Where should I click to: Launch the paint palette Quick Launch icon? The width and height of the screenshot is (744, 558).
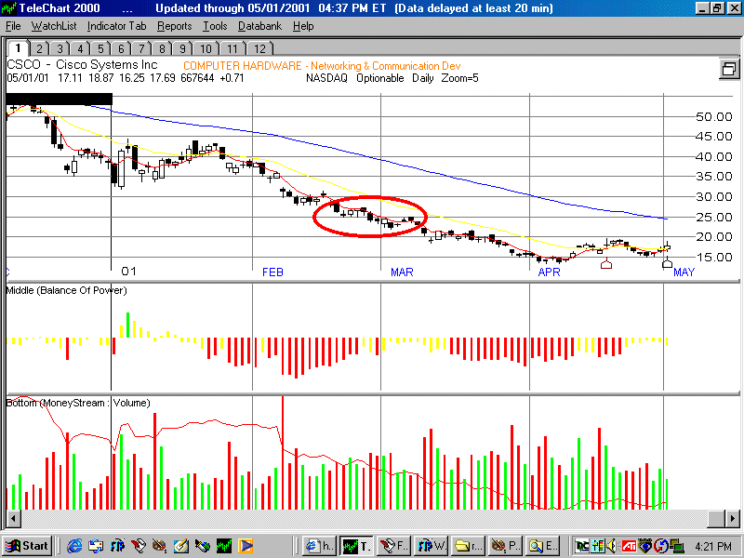[x=160, y=546]
